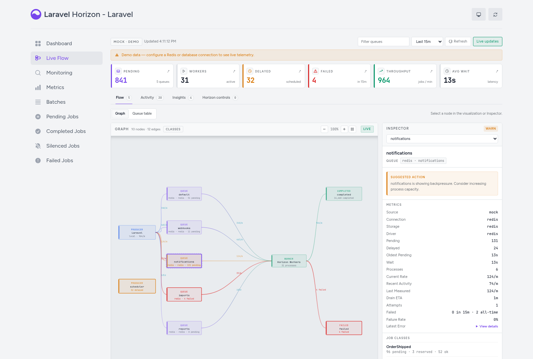Select the Laravel producer node in graph
Screen dimensions: 533x359
tap(137, 232)
